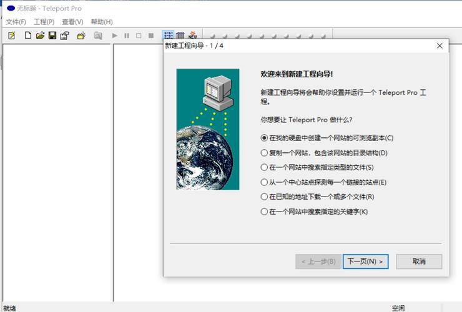Click the hollow-square Stop toolbar icon

click(x=139, y=36)
